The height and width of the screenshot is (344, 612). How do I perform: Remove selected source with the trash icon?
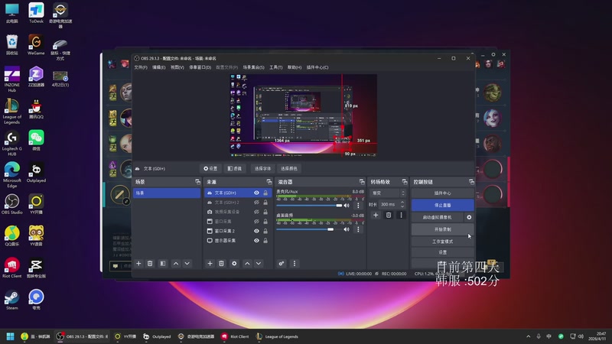(221, 264)
